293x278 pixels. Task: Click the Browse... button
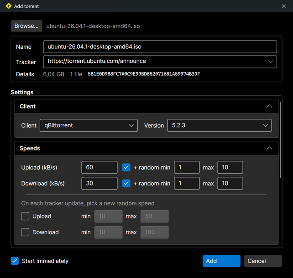[x=26, y=26]
